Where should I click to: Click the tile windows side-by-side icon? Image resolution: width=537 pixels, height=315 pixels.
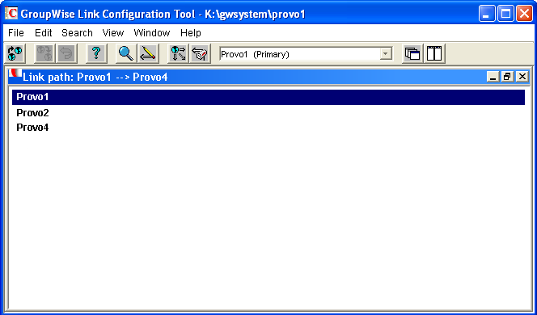click(x=434, y=53)
